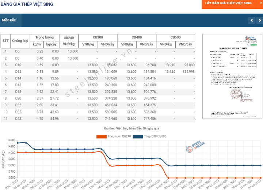Click the 14200 y-axis label
This screenshot has width=263, height=191.
(11, 140)
